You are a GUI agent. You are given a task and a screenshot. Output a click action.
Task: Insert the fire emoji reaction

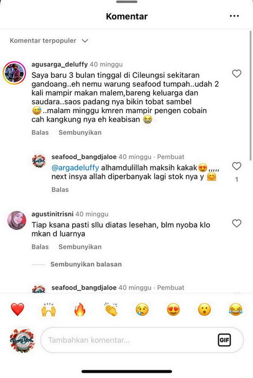(x=80, y=309)
